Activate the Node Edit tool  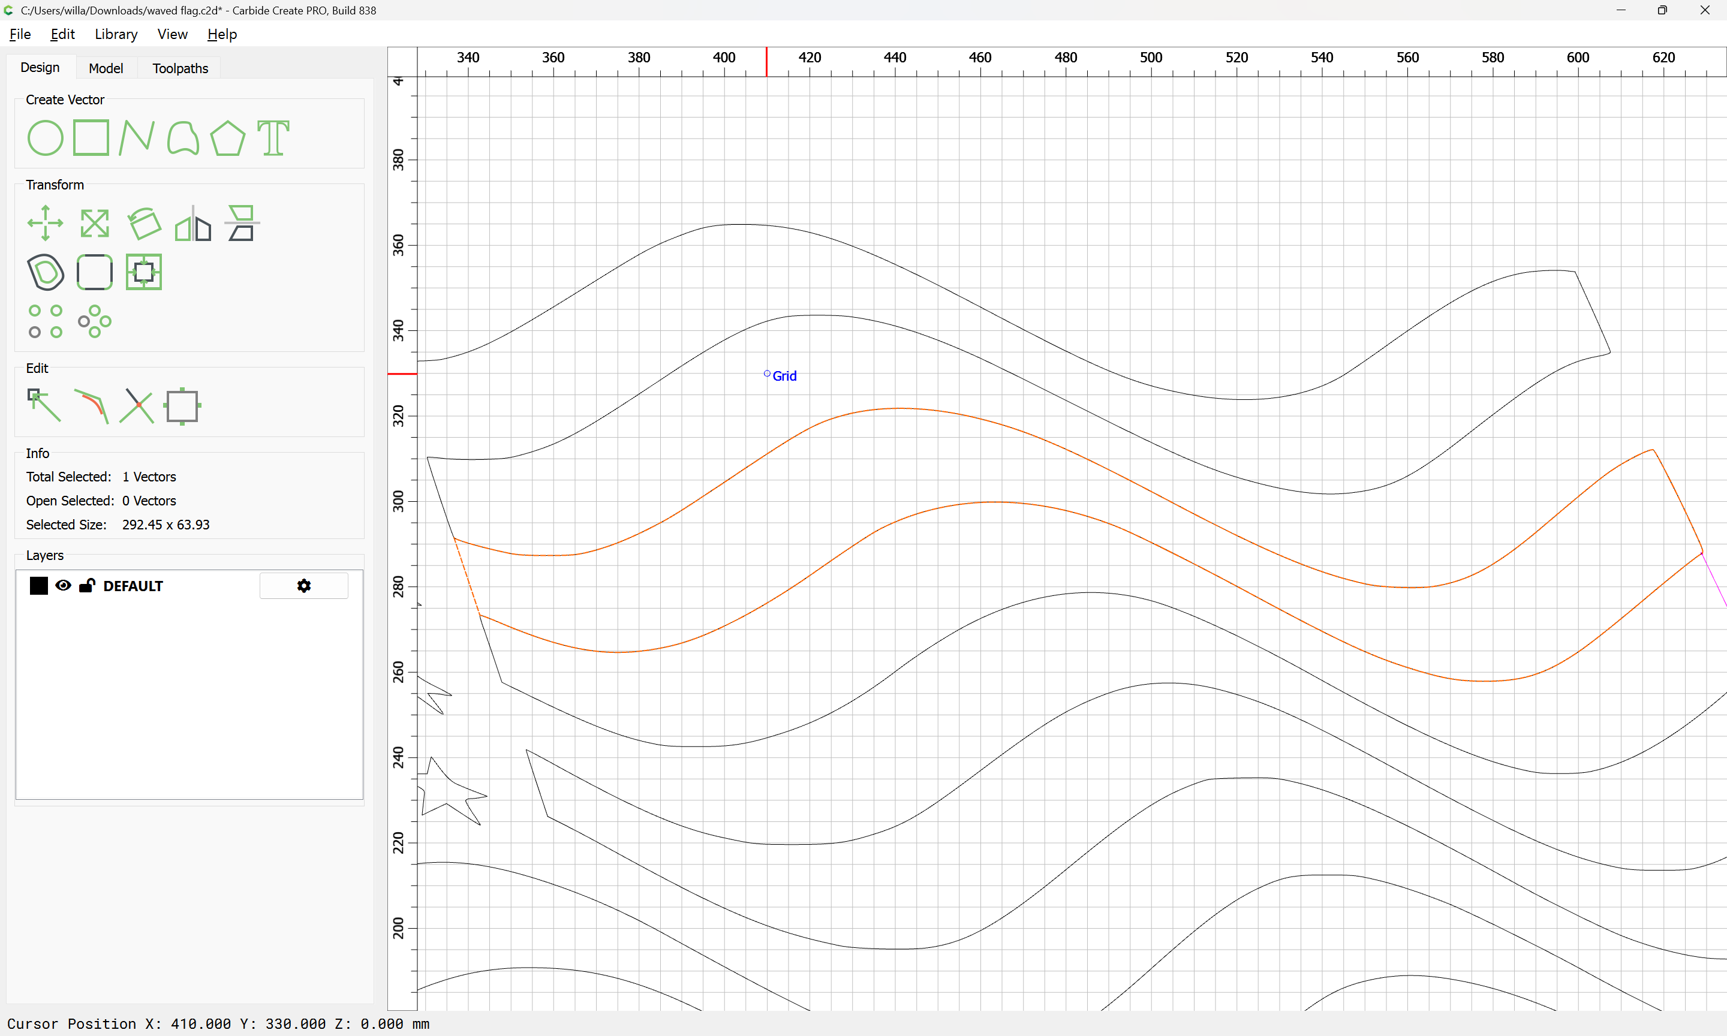[44, 406]
